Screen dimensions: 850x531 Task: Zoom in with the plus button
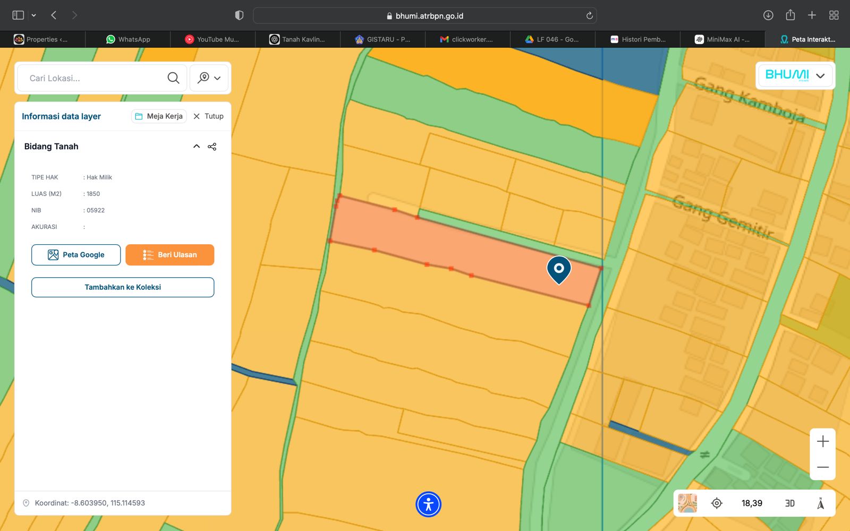tap(822, 441)
